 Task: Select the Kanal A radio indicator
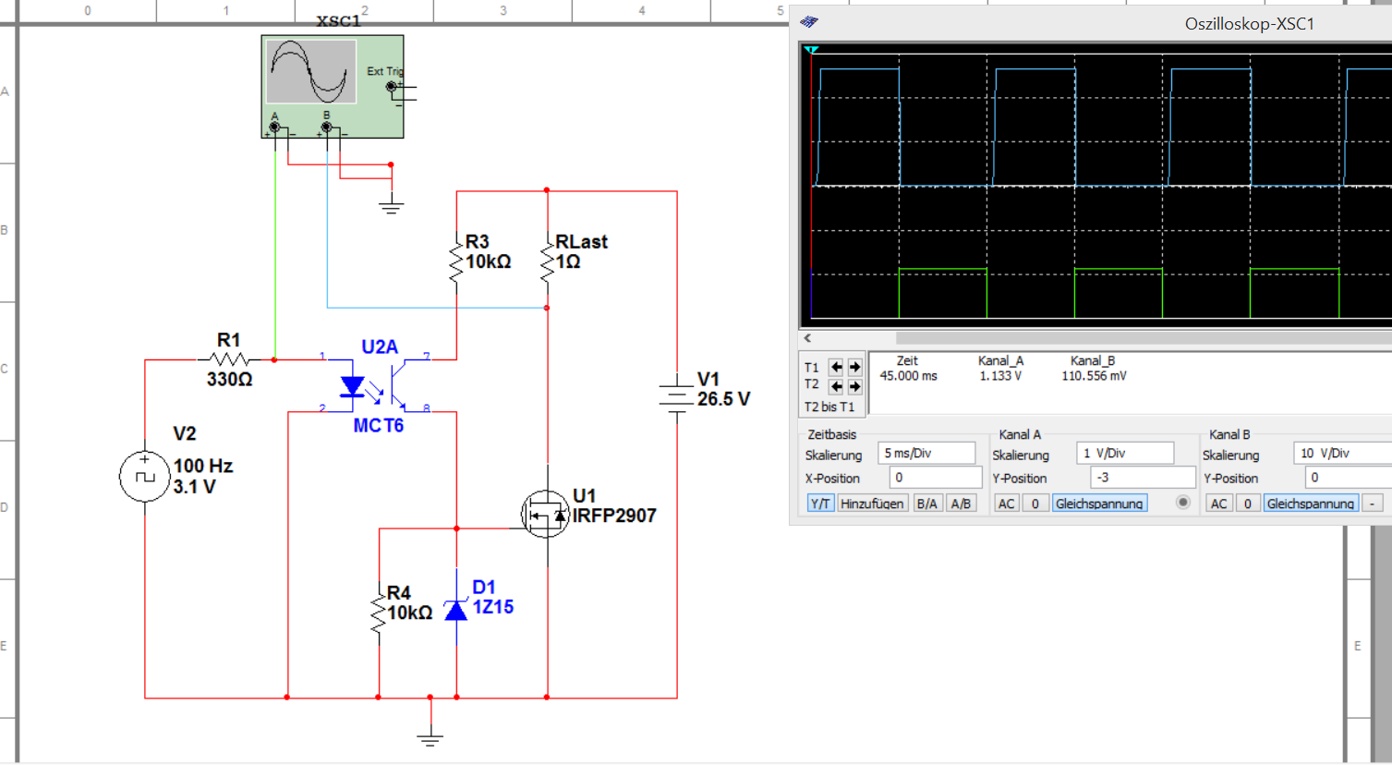(1182, 503)
